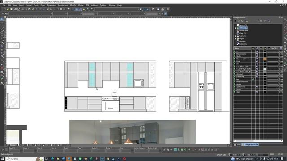
Task: Click the Space tree icon in Design Director
Action: (238, 25)
